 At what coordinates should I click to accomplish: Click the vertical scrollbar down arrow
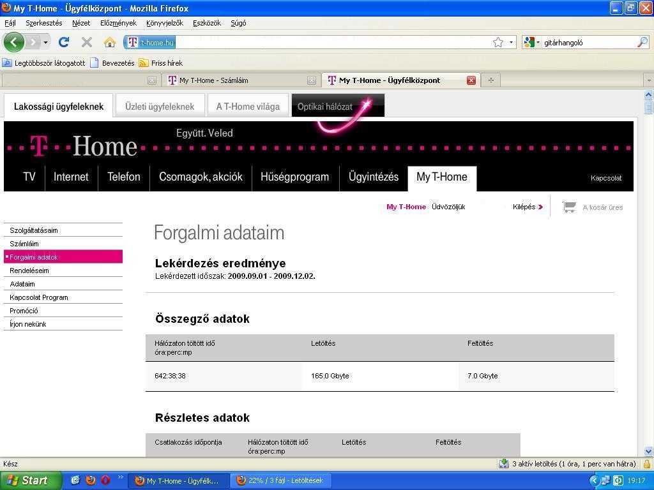click(x=648, y=451)
